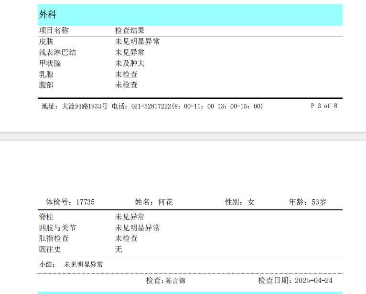Select the 检查结果 column heading
Viewport: 366px width, 294px height.
point(130,31)
